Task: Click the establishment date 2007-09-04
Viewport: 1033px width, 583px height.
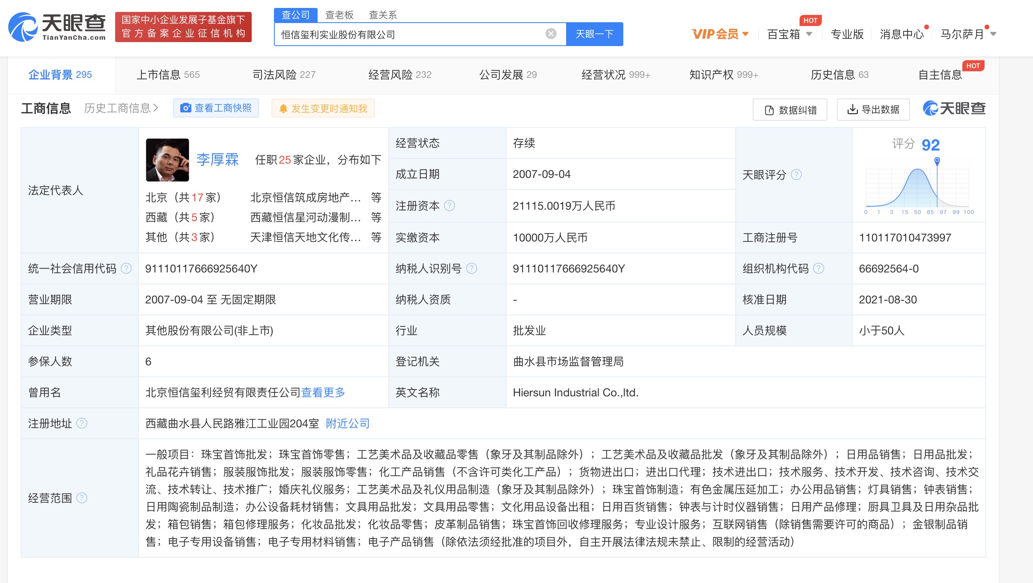Action: pyautogui.click(x=542, y=174)
